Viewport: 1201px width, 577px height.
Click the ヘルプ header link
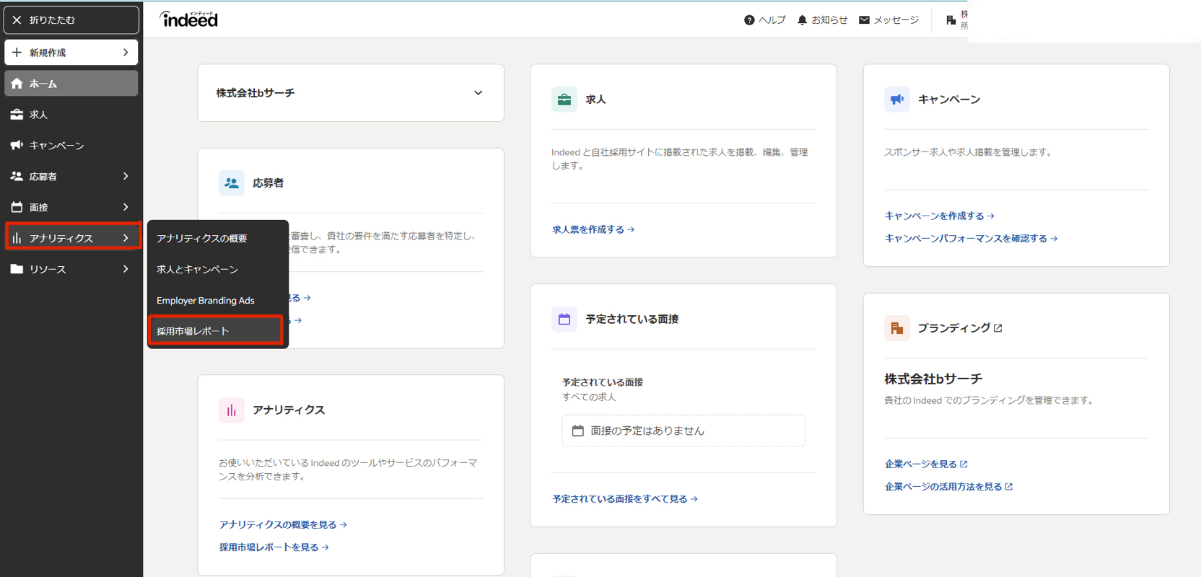(x=764, y=20)
